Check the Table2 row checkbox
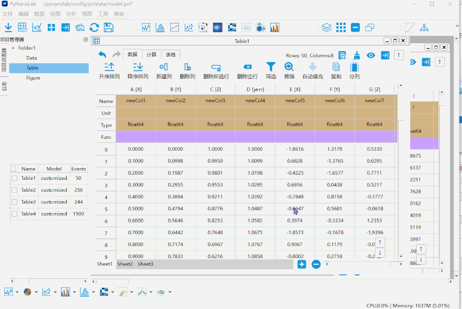Image resolution: width=462 pixels, height=309 pixels. tap(14, 190)
